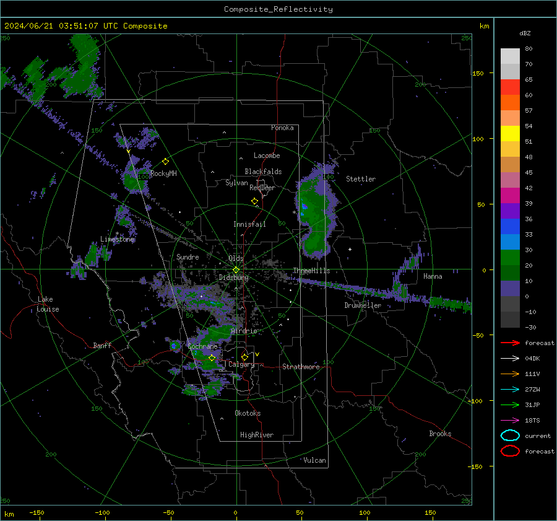Click the Drumheller town label

point(363,305)
